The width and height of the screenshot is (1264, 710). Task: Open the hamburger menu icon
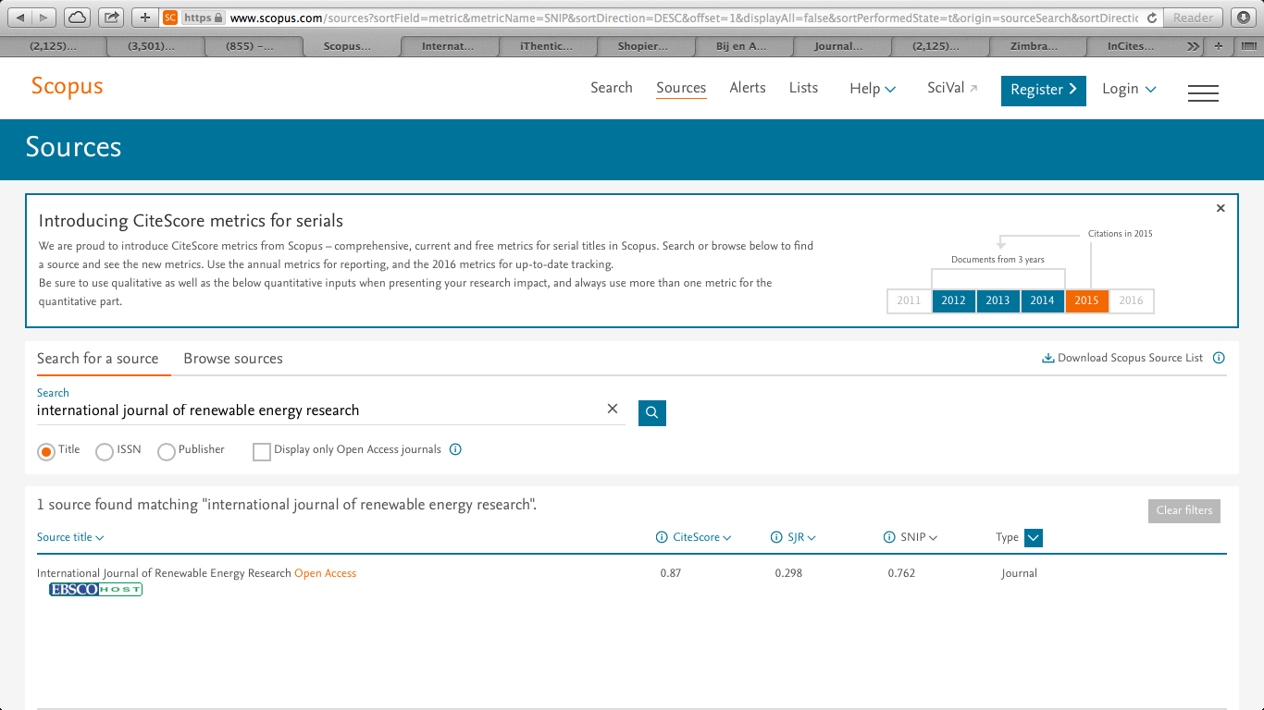pyautogui.click(x=1203, y=92)
